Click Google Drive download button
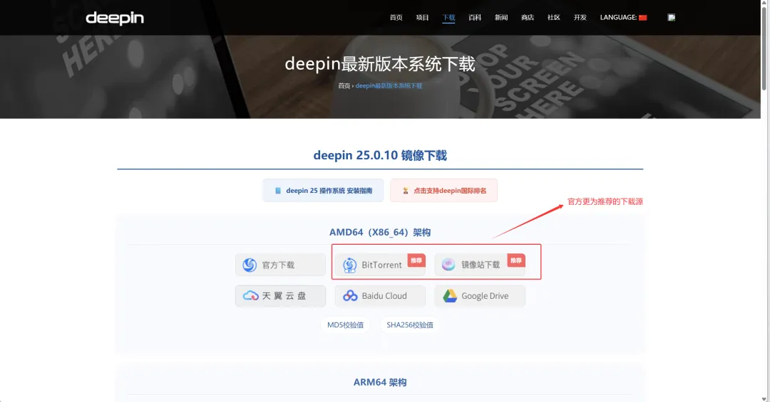This screenshot has height=402, width=770. pyautogui.click(x=480, y=296)
